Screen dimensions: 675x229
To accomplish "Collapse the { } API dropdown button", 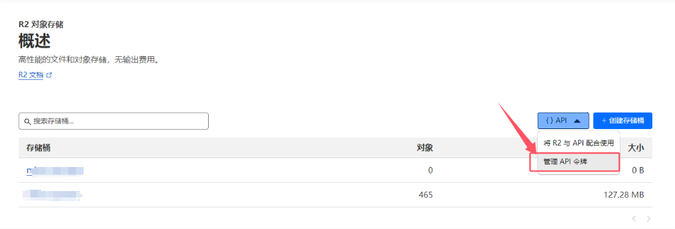I will click(x=563, y=121).
